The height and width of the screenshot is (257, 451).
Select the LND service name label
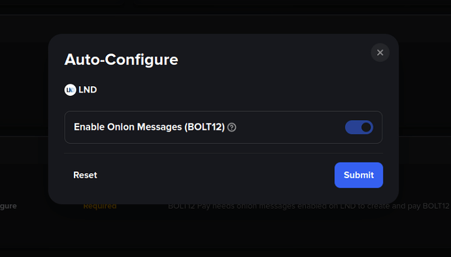pos(88,90)
